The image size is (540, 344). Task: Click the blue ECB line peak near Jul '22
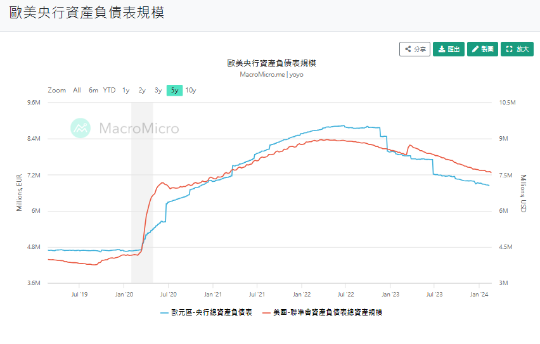(x=343, y=125)
